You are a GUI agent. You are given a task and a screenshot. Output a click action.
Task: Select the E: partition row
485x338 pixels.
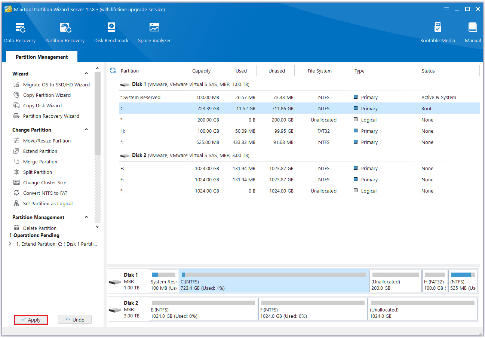[299, 168]
